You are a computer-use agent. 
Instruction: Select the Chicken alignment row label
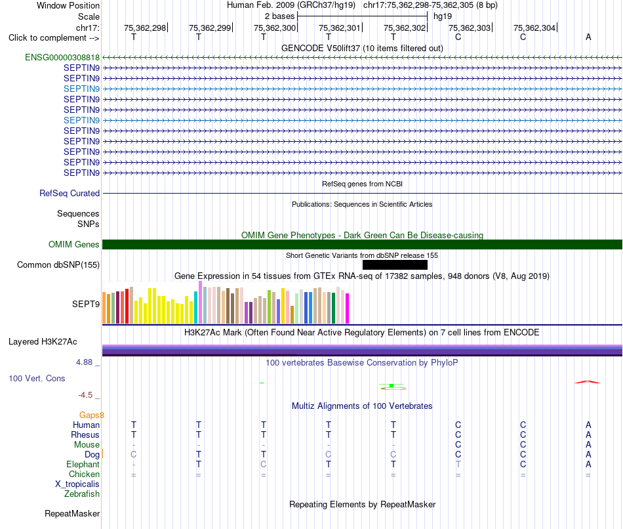[84, 474]
